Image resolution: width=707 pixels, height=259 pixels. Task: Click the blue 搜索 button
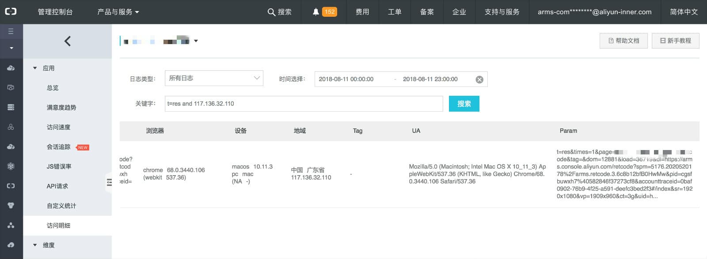click(x=464, y=104)
